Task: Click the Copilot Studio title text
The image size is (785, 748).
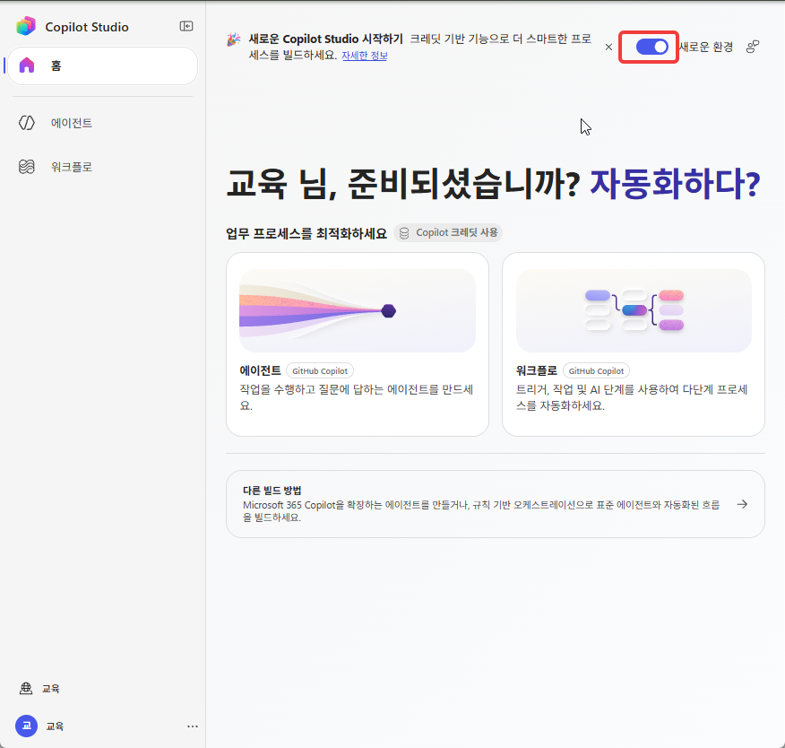Action: pos(87,27)
